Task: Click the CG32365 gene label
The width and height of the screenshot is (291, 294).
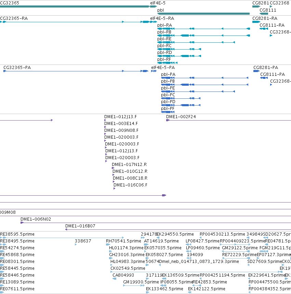Action: pyautogui.click(x=9, y=3)
